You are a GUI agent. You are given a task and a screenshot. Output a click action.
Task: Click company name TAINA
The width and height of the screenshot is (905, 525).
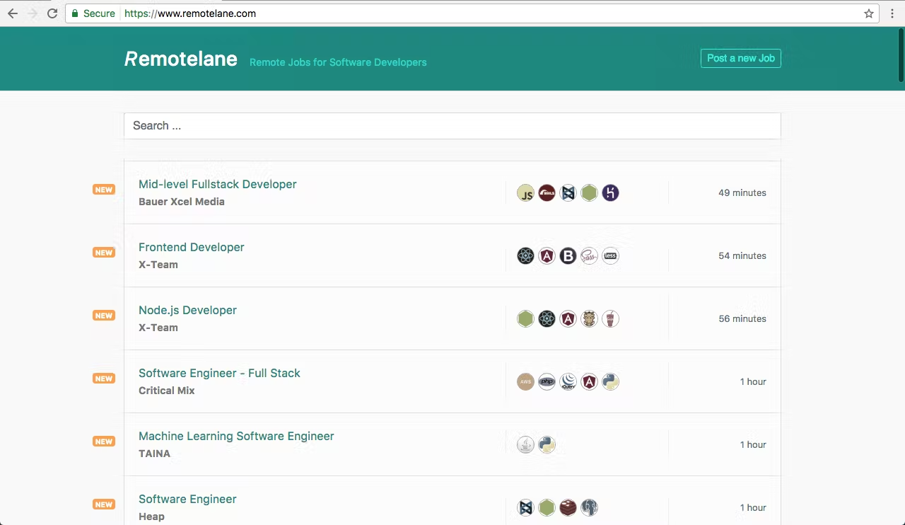point(154,454)
